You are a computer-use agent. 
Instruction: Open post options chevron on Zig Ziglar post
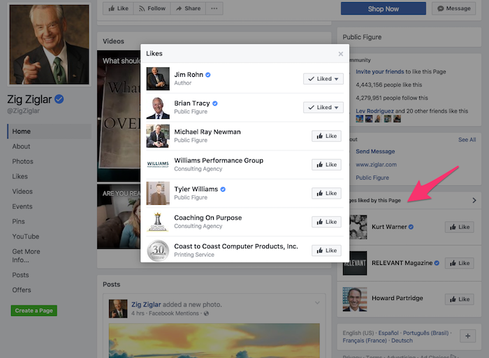pos(317,303)
